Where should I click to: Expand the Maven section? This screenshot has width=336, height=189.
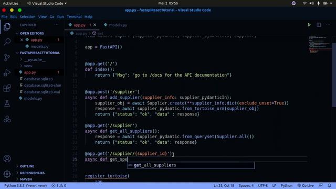coord(26,179)
